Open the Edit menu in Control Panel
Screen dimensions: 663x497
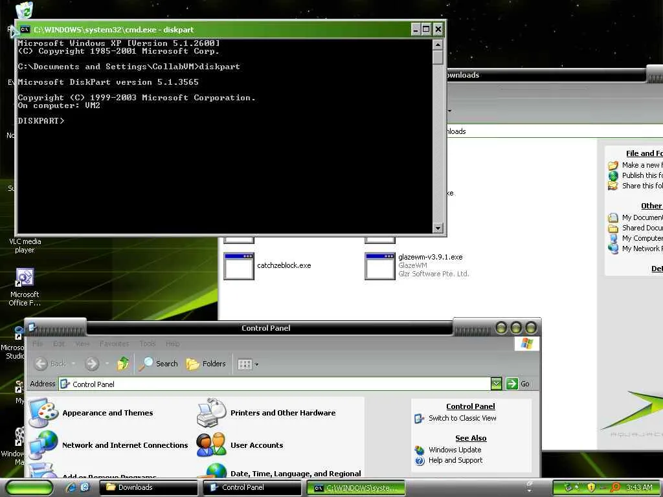(x=59, y=344)
